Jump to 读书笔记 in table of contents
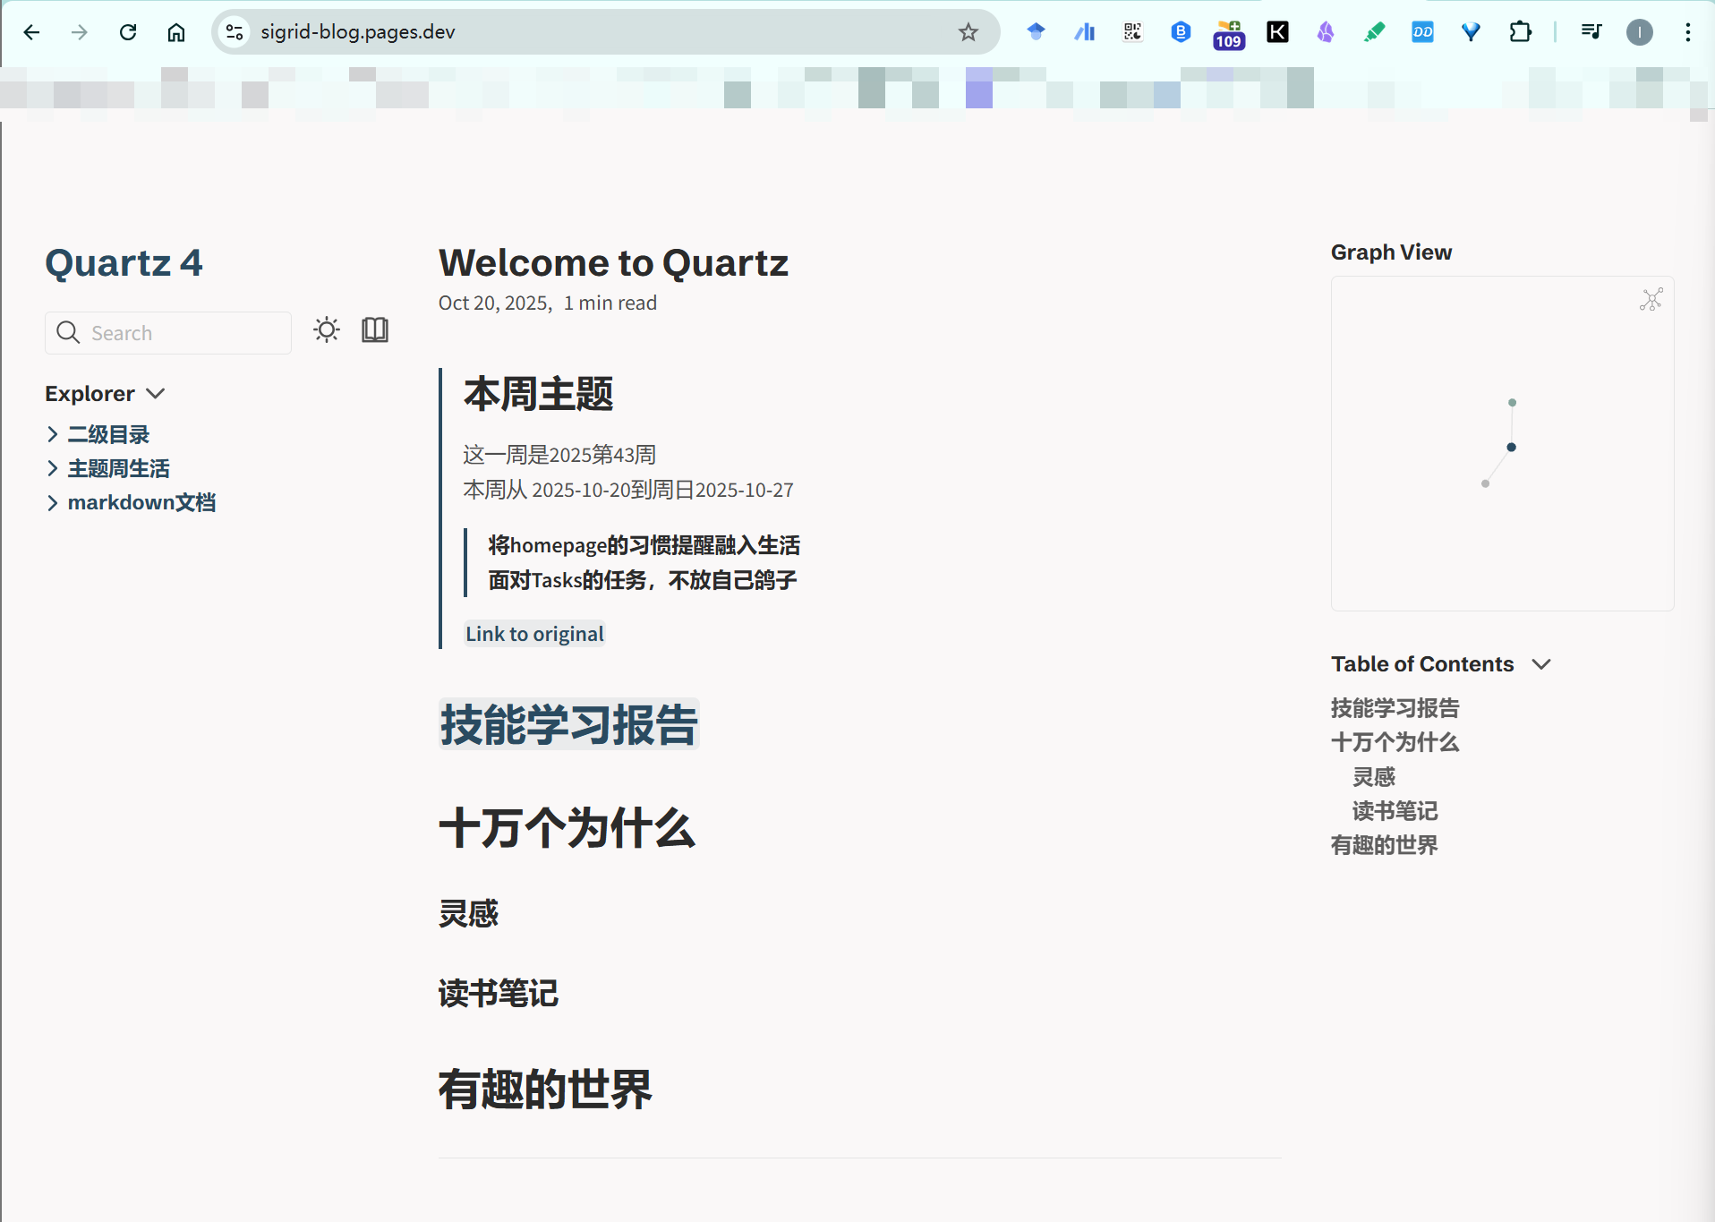This screenshot has width=1715, height=1222. pyautogui.click(x=1395, y=811)
